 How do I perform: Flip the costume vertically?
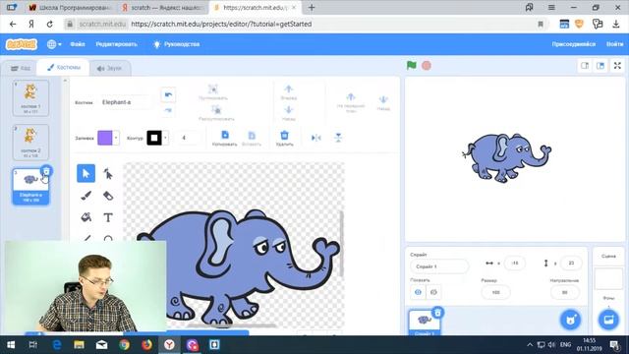pos(338,138)
